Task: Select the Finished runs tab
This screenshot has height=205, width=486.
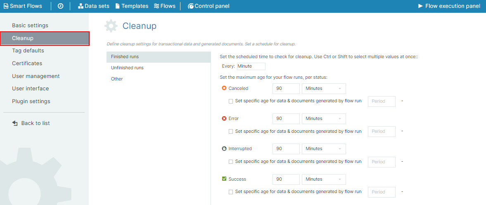Action: (159, 57)
